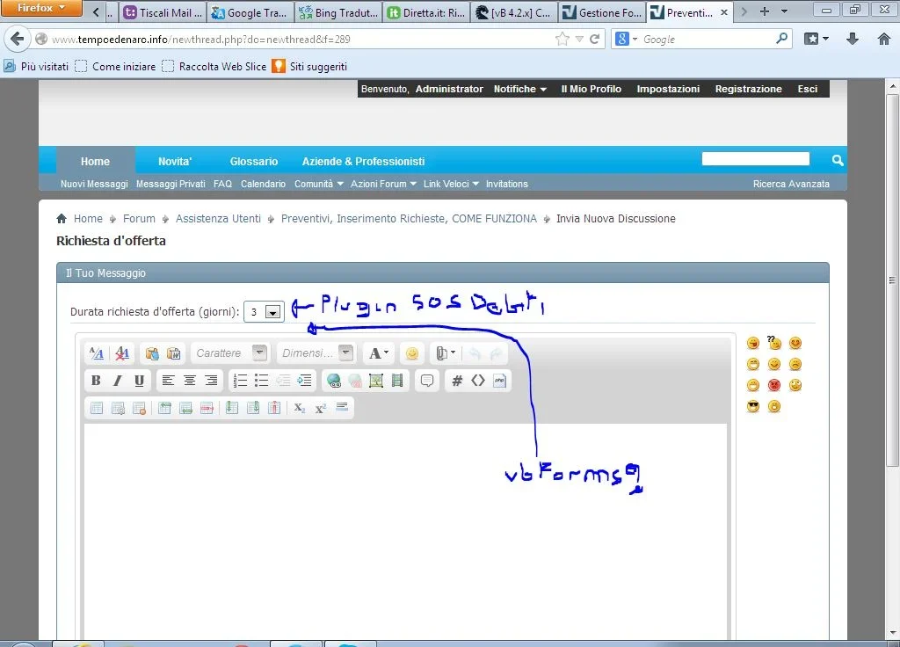This screenshot has height=647, width=900.
Task: Open the Glossario navigation tab
Action: [254, 162]
